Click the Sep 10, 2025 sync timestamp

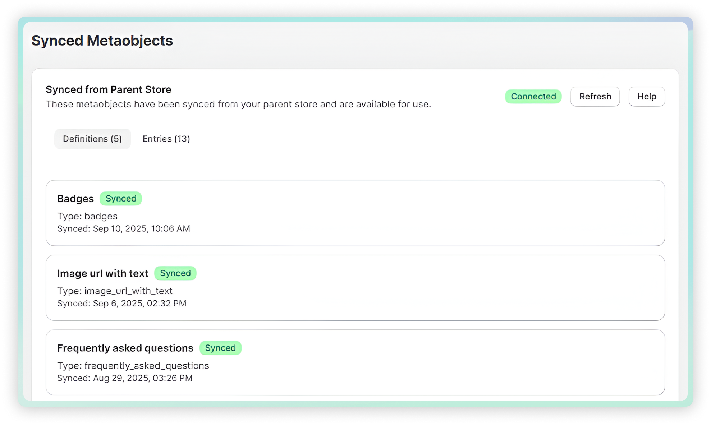point(141,229)
